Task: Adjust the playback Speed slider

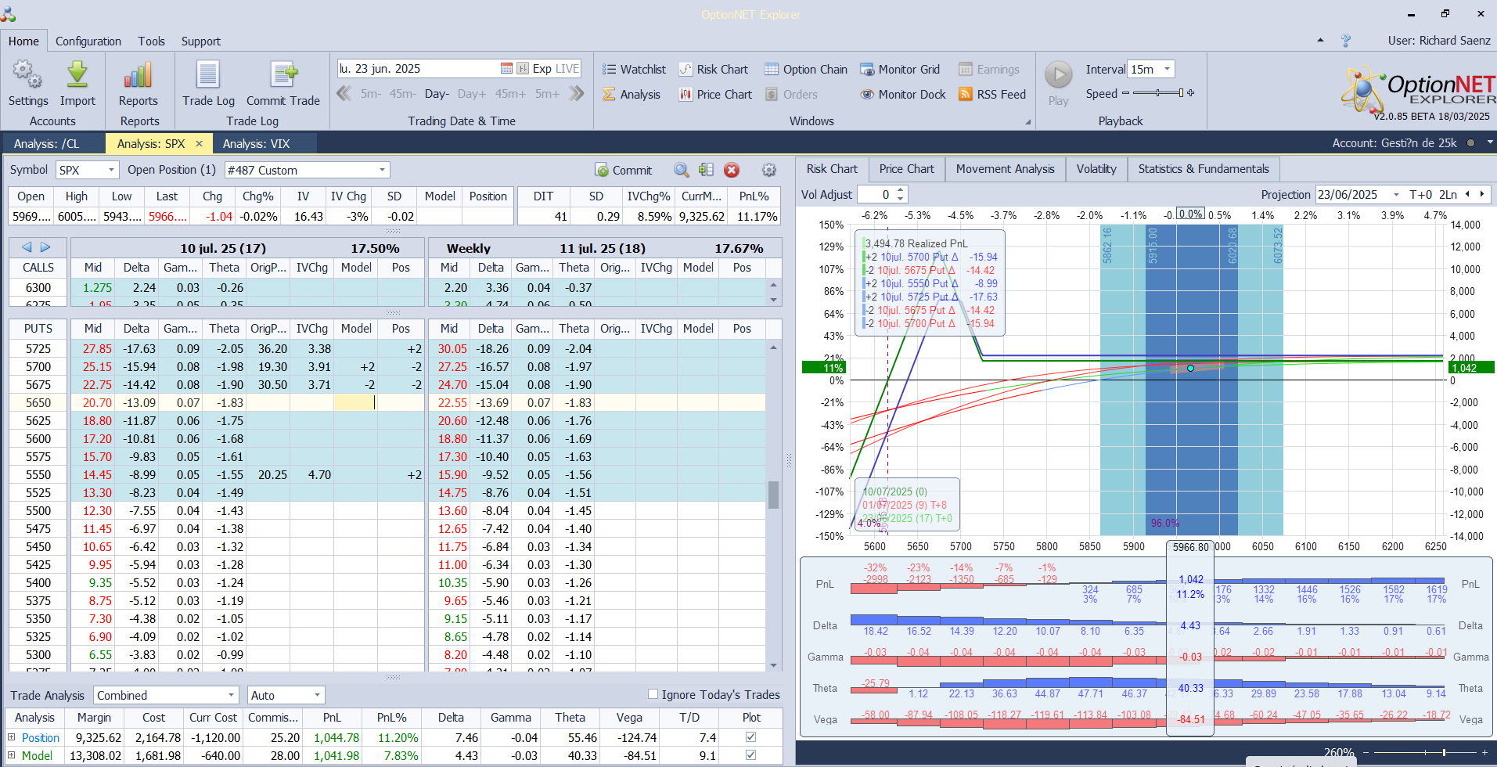Action: (x=1158, y=93)
